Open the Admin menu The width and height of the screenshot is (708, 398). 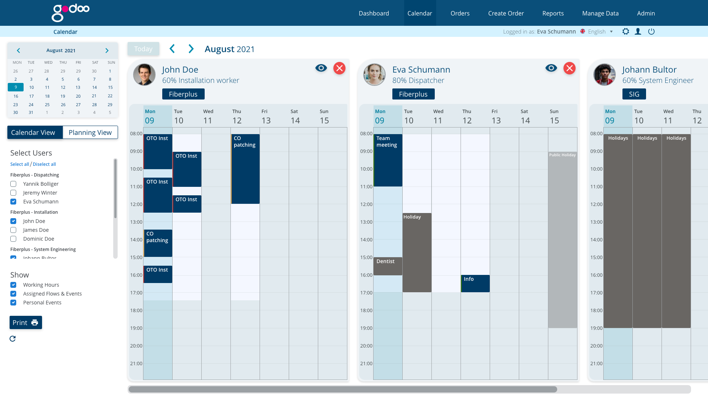(646, 13)
